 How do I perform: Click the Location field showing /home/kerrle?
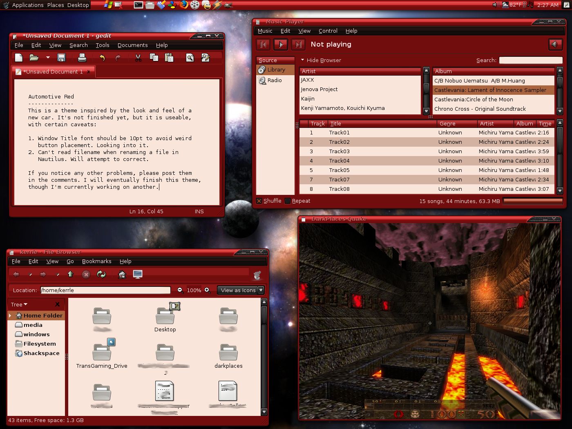coord(105,290)
